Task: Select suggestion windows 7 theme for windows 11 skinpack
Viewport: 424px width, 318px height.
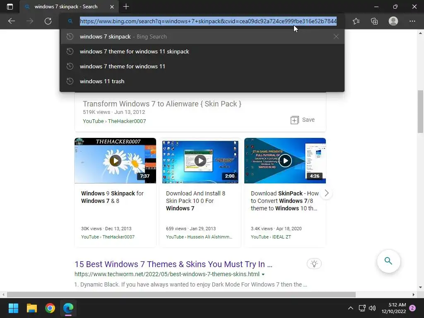Action: click(202, 51)
